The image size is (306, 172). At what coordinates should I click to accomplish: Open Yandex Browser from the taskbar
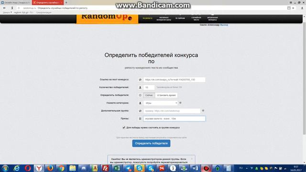pos(39,168)
